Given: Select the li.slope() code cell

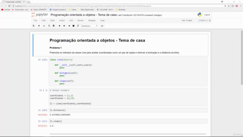Looking at the screenshot, I should (x=128, y=121).
